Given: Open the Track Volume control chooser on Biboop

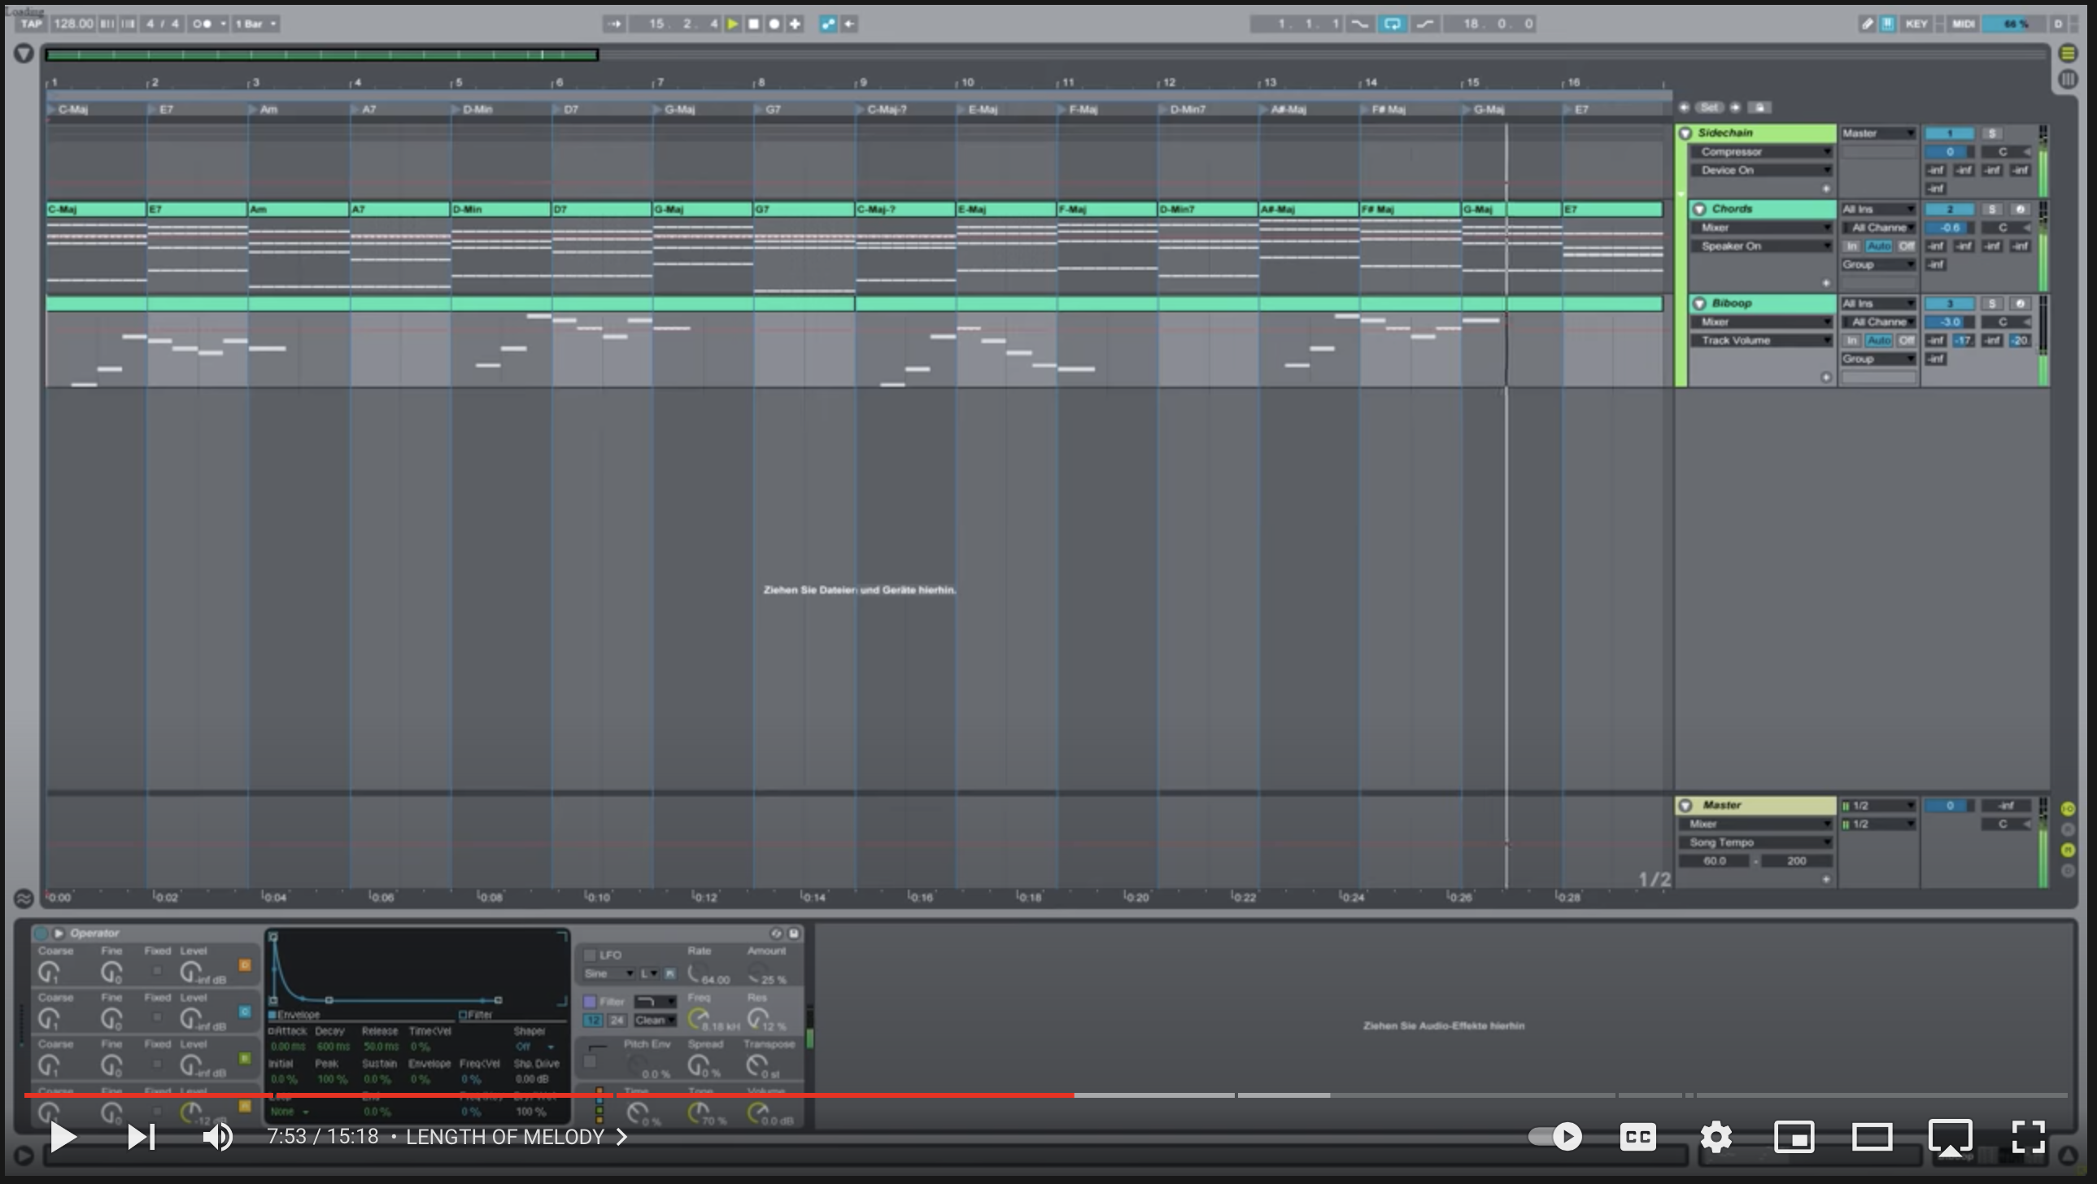Looking at the screenshot, I should pos(1762,340).
